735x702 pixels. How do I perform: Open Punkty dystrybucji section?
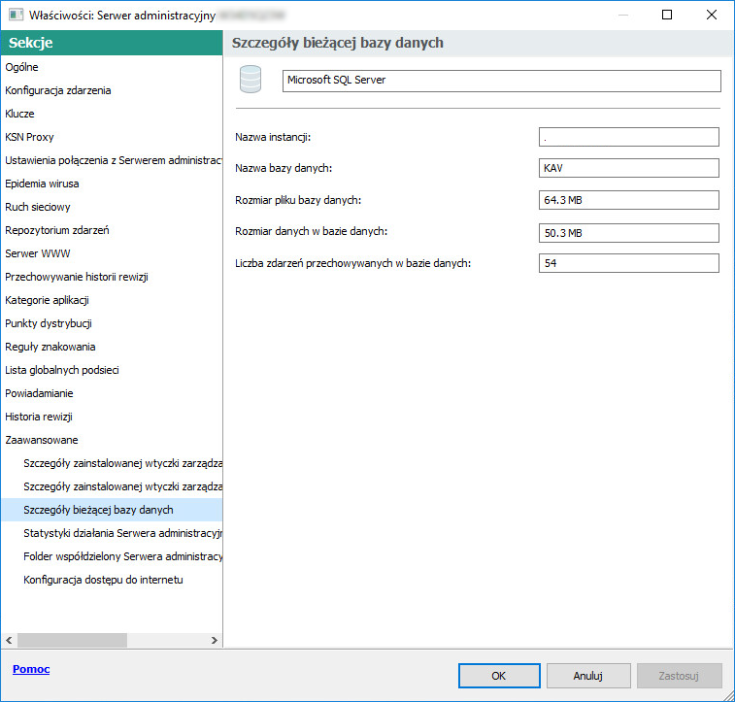(x=49, y=323)
